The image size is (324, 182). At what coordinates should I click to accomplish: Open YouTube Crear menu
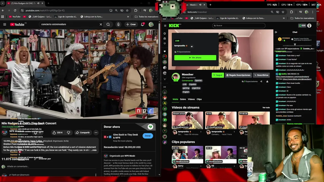tap(131, 24)
